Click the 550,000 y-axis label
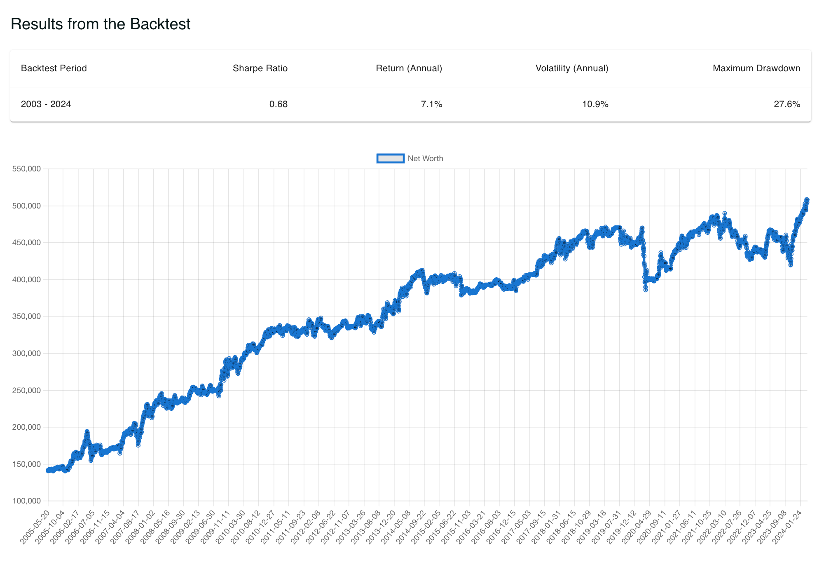838x576 pixels. [26, 169]
